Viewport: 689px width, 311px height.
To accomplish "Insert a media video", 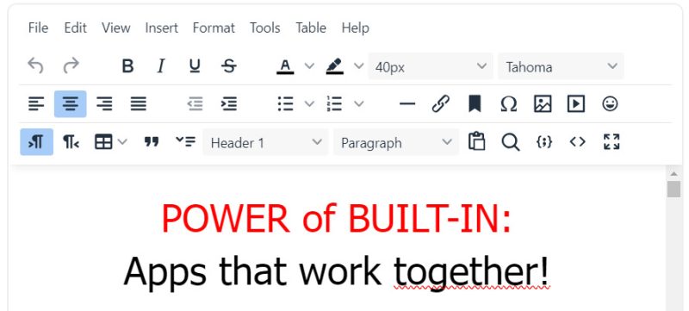I will point(576,103).
